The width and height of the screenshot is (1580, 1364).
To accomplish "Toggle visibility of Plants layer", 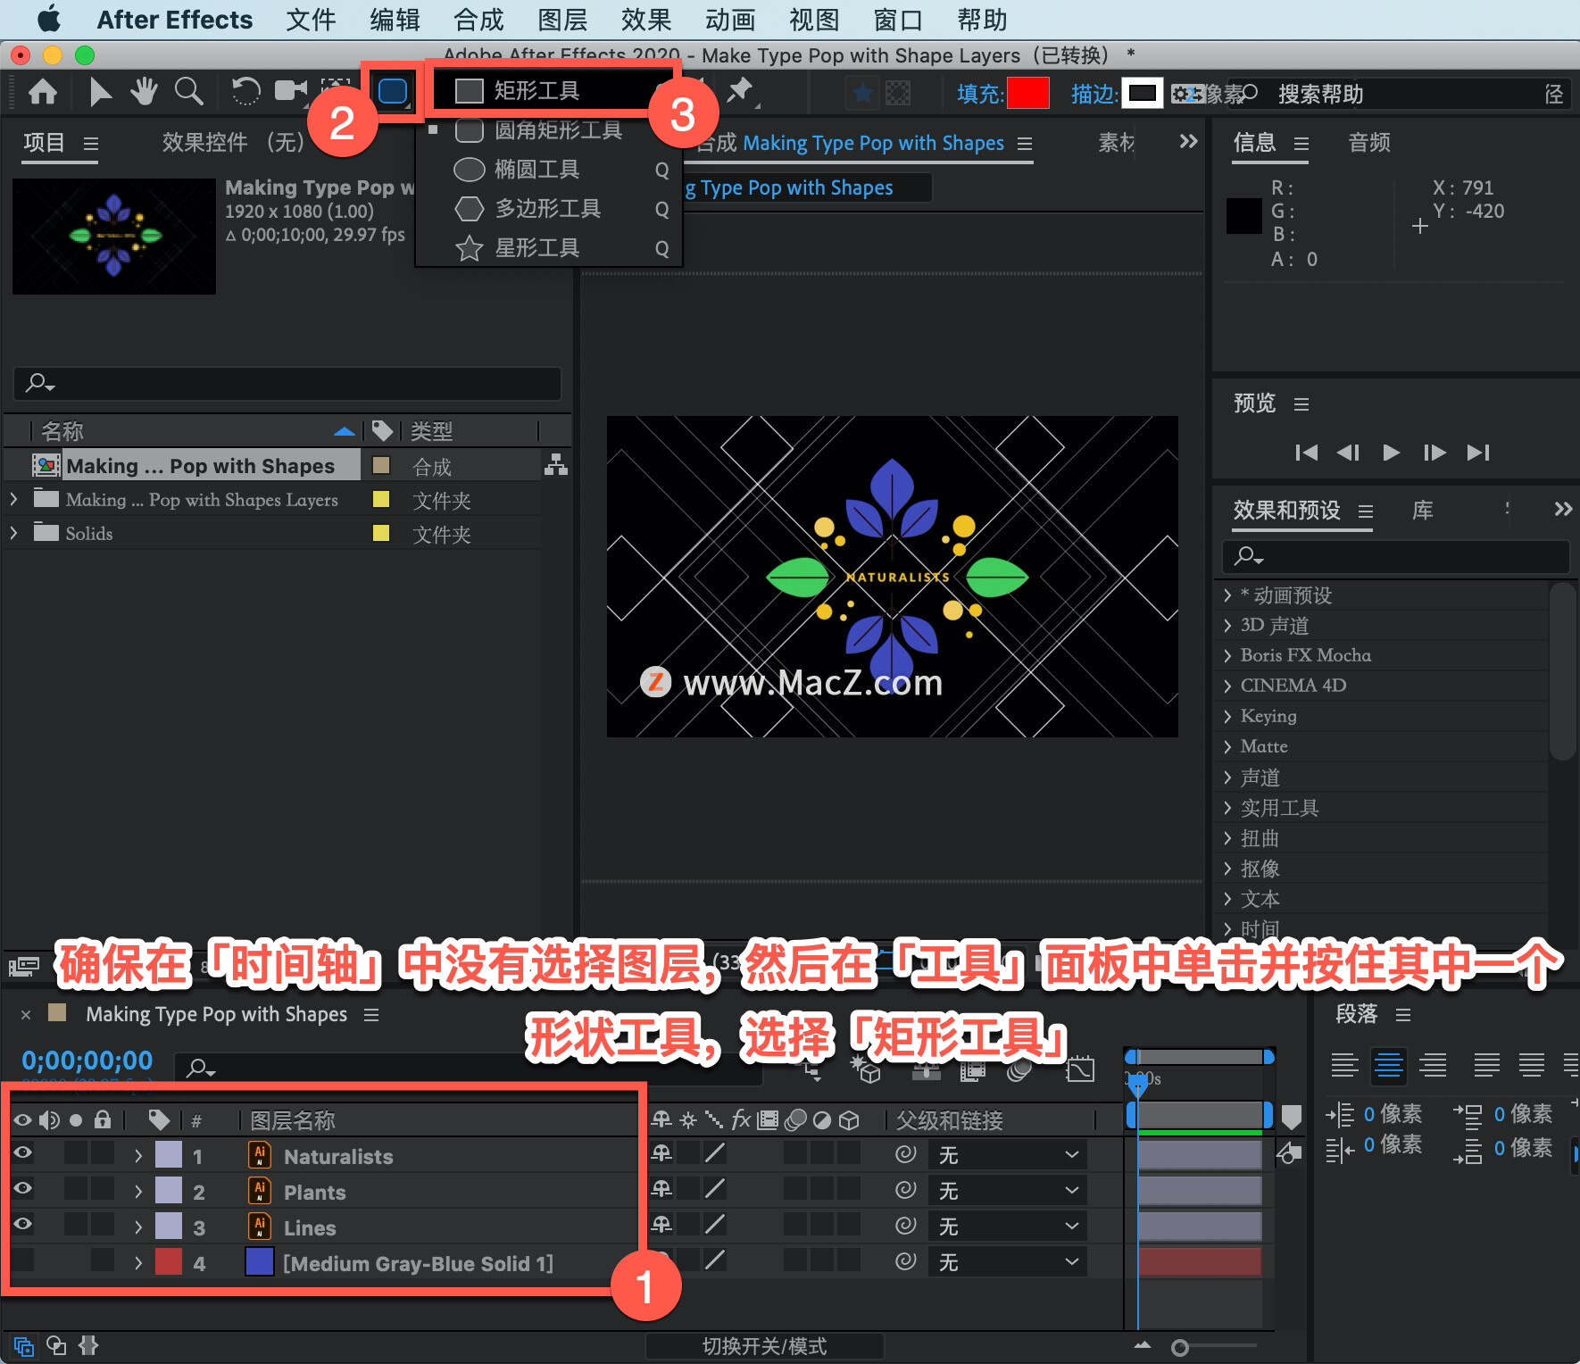I will click(x=22, y=1188).
